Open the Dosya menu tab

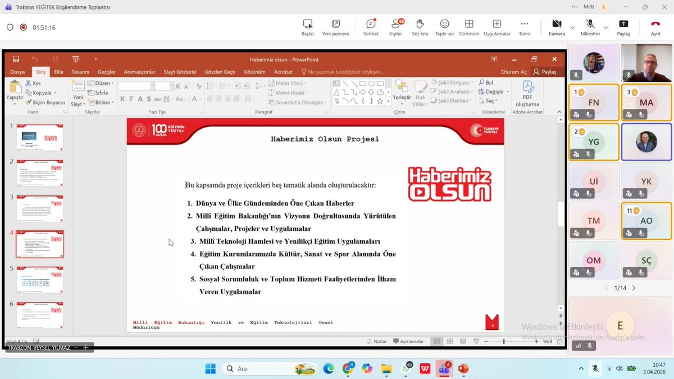(17, 72)
